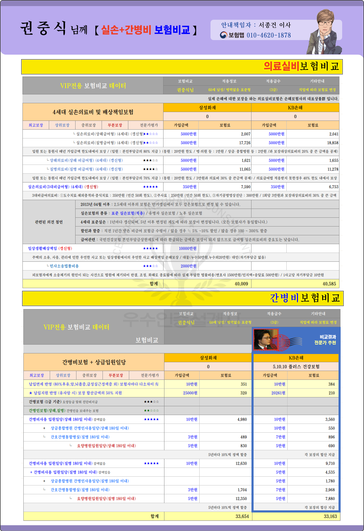Click the premium value 4,535
Viewport: 364px width, 531px height.
[x=330, y=472]
